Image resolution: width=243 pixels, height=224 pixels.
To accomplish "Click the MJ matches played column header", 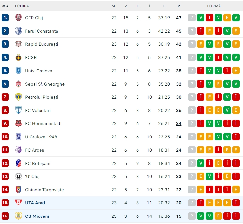I will (x=114, y=6).
